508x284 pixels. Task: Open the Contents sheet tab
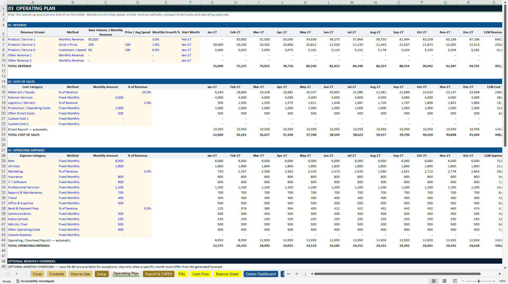(x=56, y=274)
